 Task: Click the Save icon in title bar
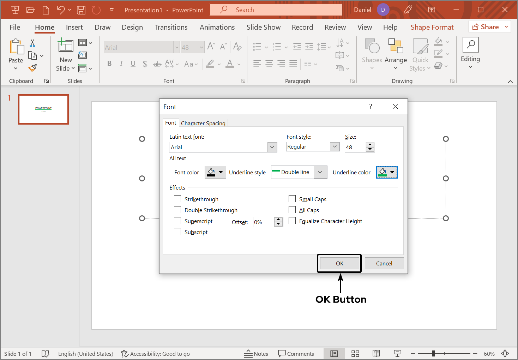pyautogui.click(x=81, y=10)
